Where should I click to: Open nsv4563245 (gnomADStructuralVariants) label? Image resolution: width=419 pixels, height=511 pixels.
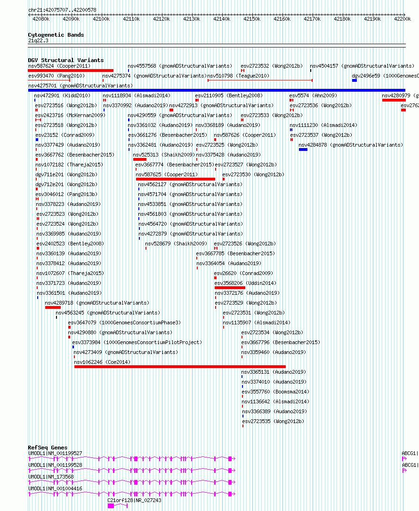tap(108, 313)
